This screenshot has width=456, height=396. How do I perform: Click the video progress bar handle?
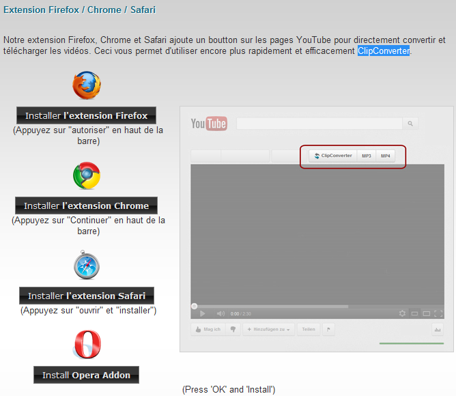(195, 306)
